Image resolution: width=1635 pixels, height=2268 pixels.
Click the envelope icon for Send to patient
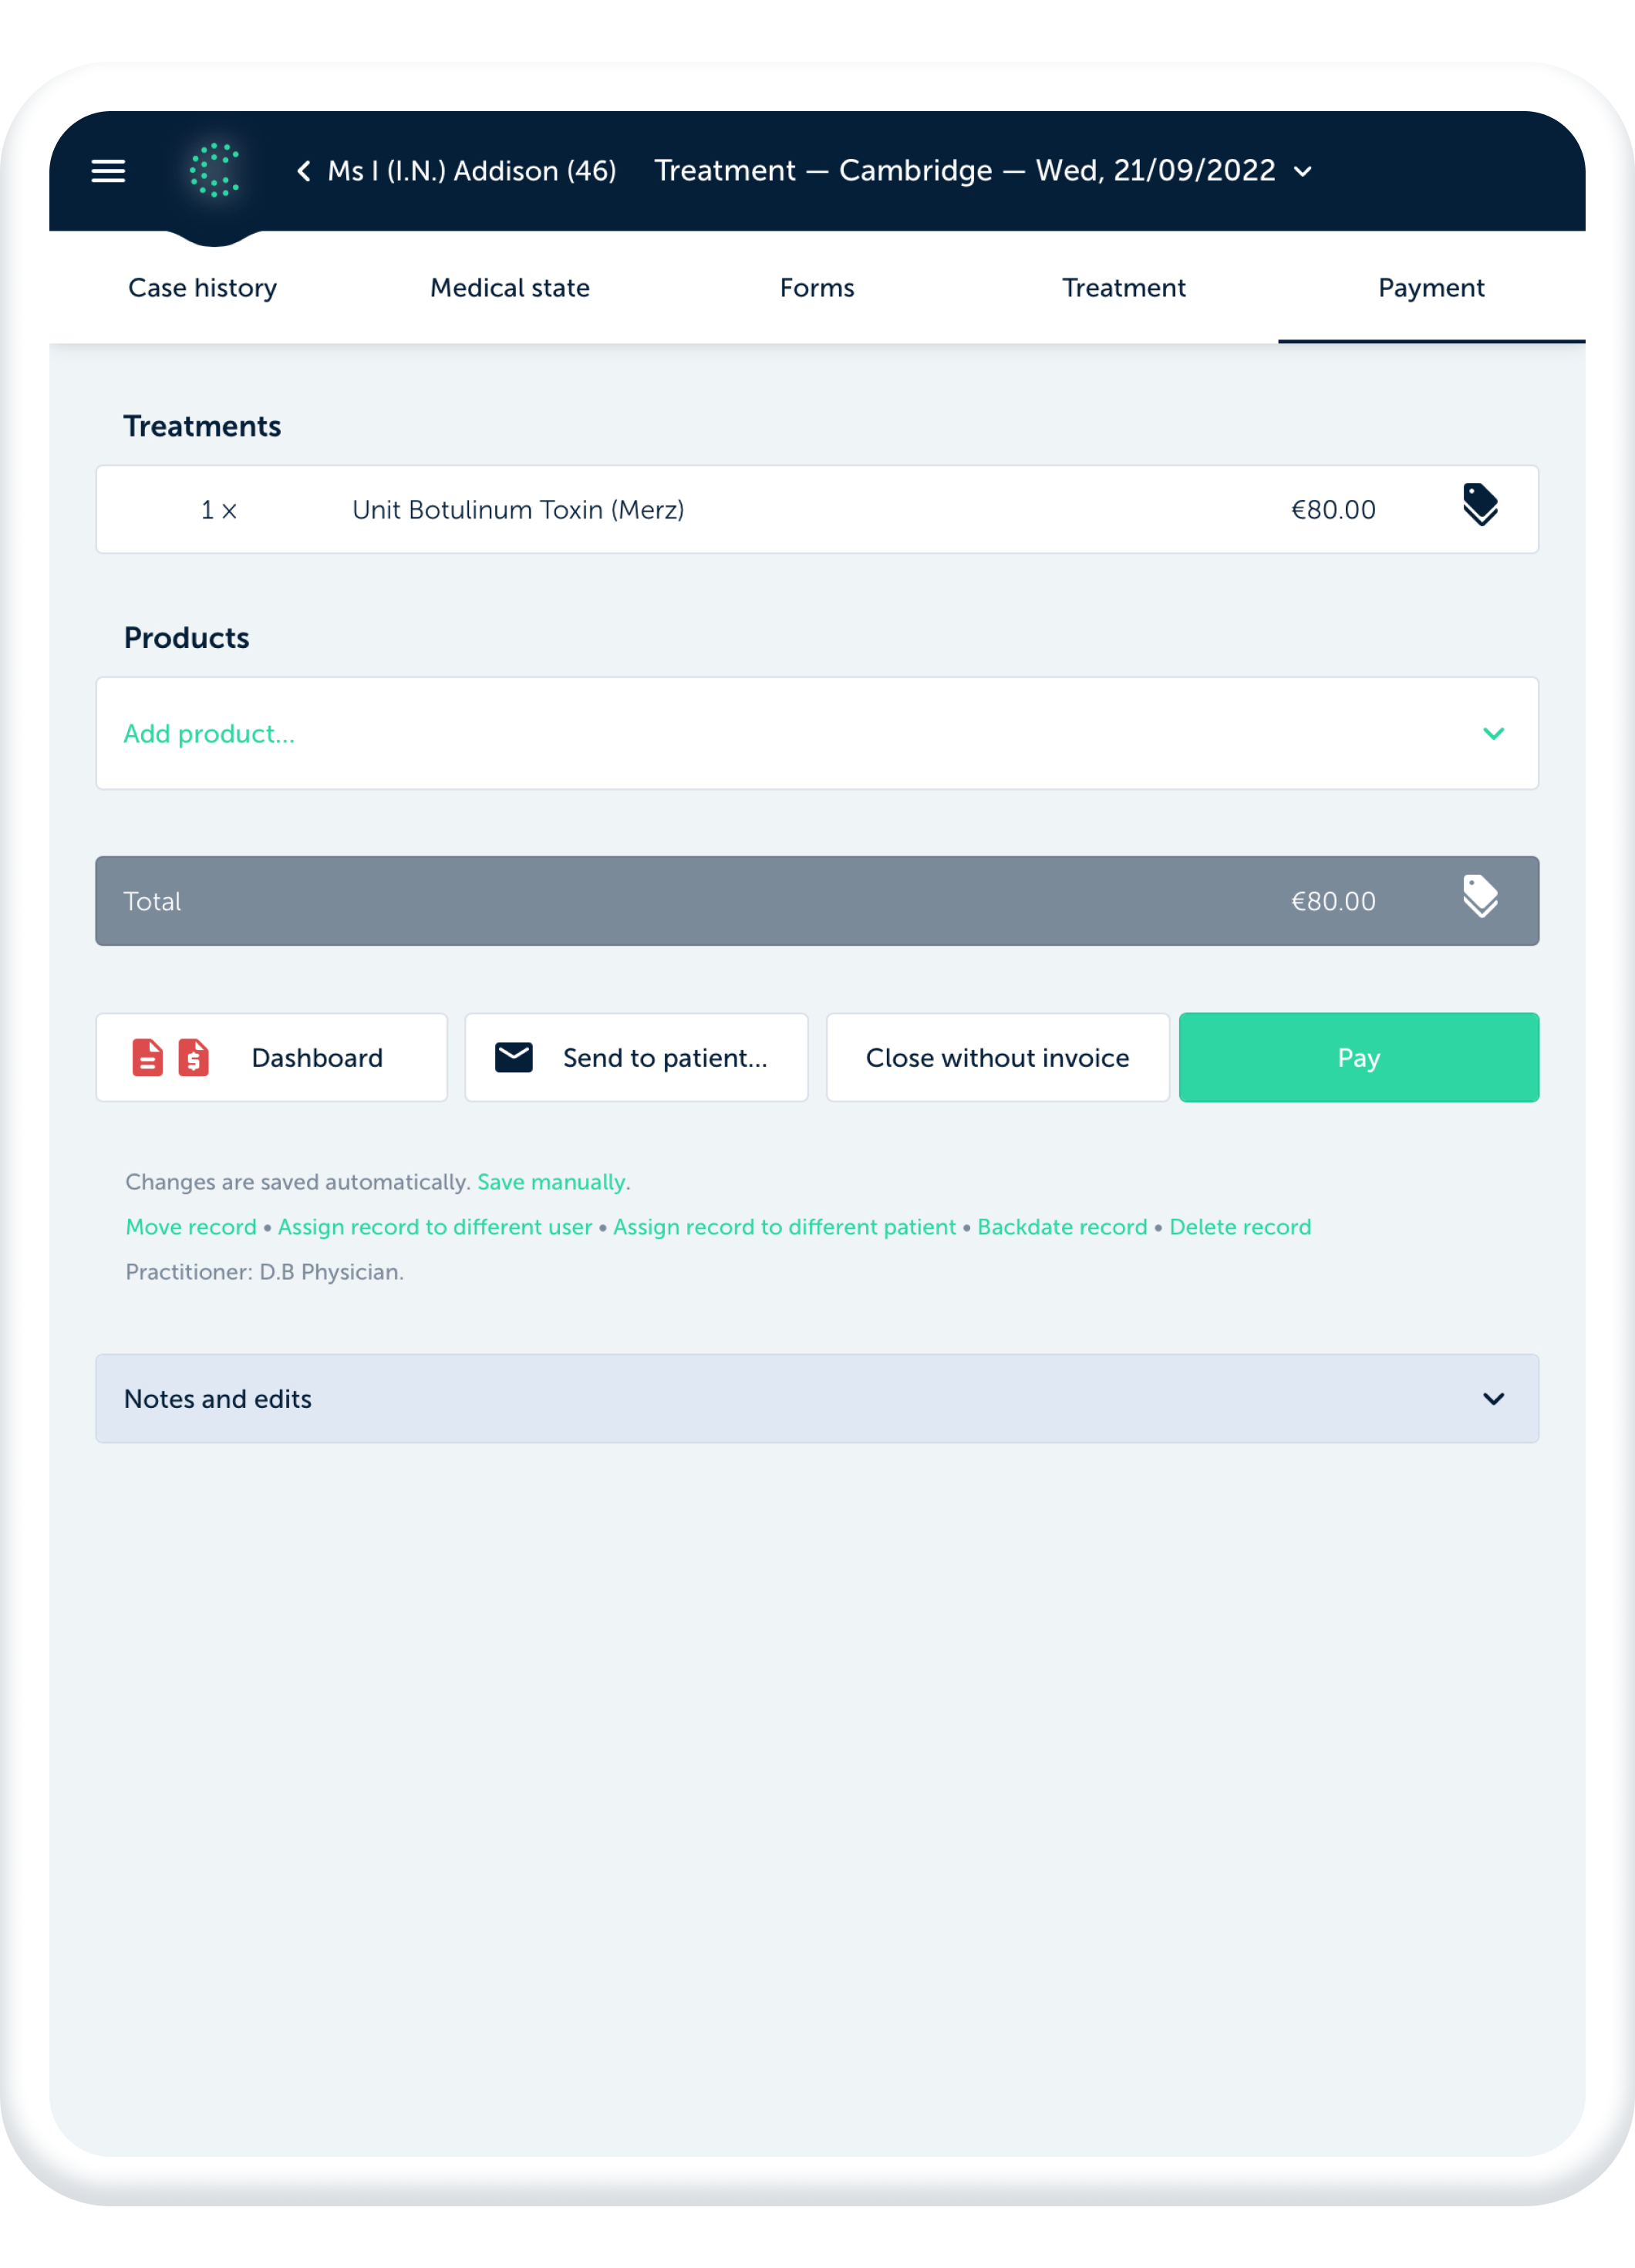pyautogui.click(x=514, y=1057)
